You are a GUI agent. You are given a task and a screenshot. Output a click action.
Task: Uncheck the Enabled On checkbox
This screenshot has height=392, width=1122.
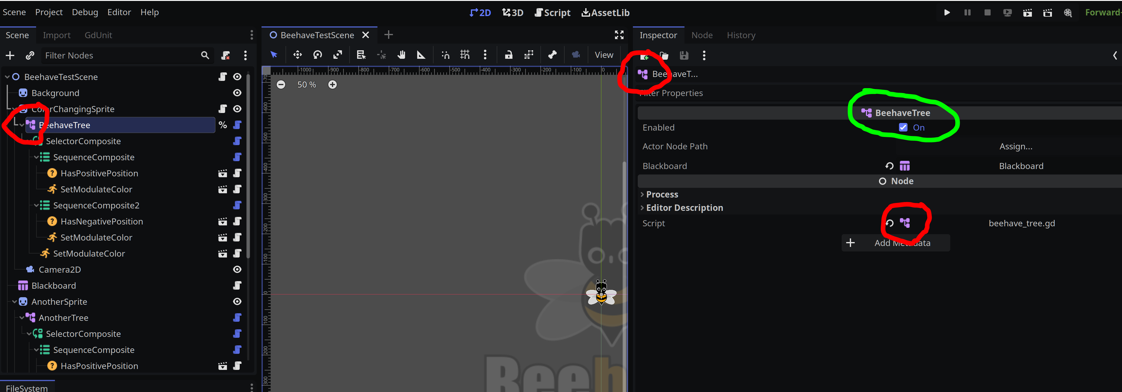pyautogui.click(x=903, y=128)
